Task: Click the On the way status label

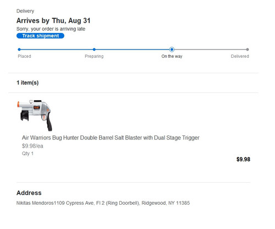Action: [172, 56]
